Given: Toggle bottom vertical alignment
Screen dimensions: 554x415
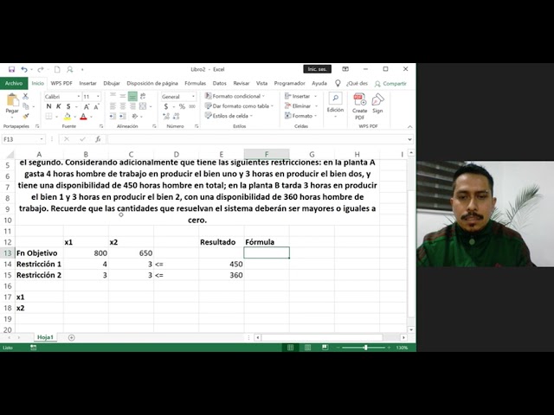Looking at the screenshot, I should coord(132,96).
